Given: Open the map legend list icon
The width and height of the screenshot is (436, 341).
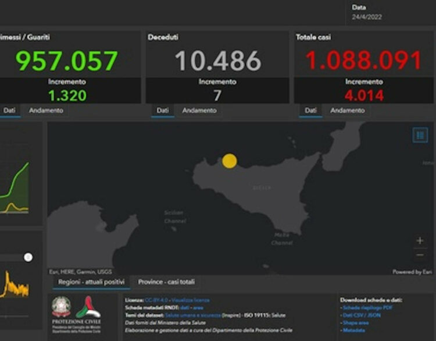Looking at the screenshot, I should coord(420,135).
